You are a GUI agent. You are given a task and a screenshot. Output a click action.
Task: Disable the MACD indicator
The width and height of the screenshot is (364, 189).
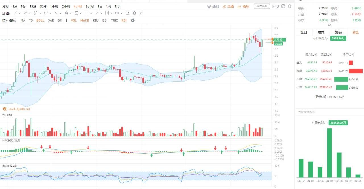coord(85,20)
